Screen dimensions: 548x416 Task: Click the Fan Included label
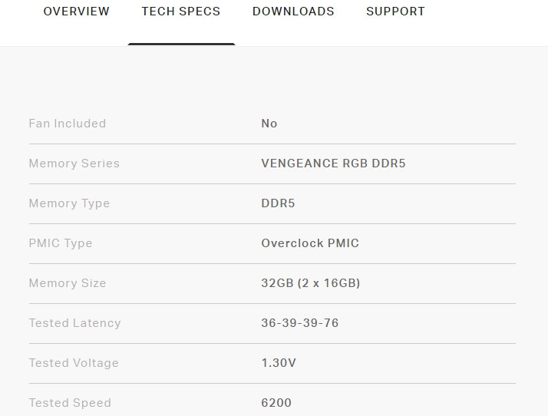coord(67,124)
